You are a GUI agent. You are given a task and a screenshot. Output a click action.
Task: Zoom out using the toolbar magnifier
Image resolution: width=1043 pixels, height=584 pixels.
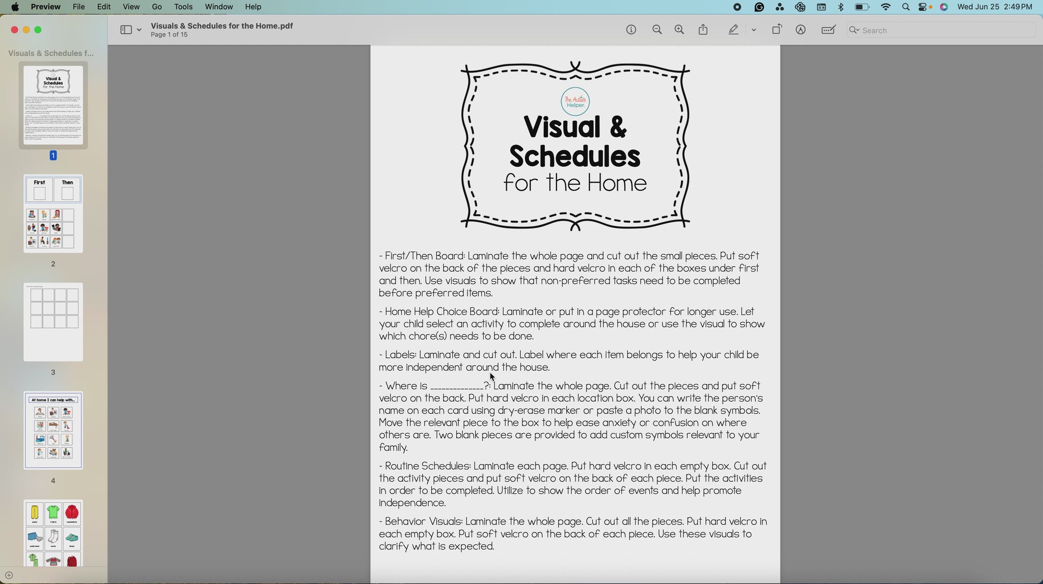pyautogui.click(x=657, y=30)
